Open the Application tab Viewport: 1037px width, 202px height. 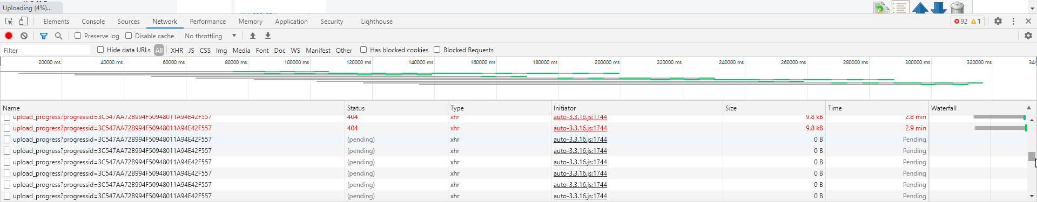pyautogui.click(x=291, y=22)
